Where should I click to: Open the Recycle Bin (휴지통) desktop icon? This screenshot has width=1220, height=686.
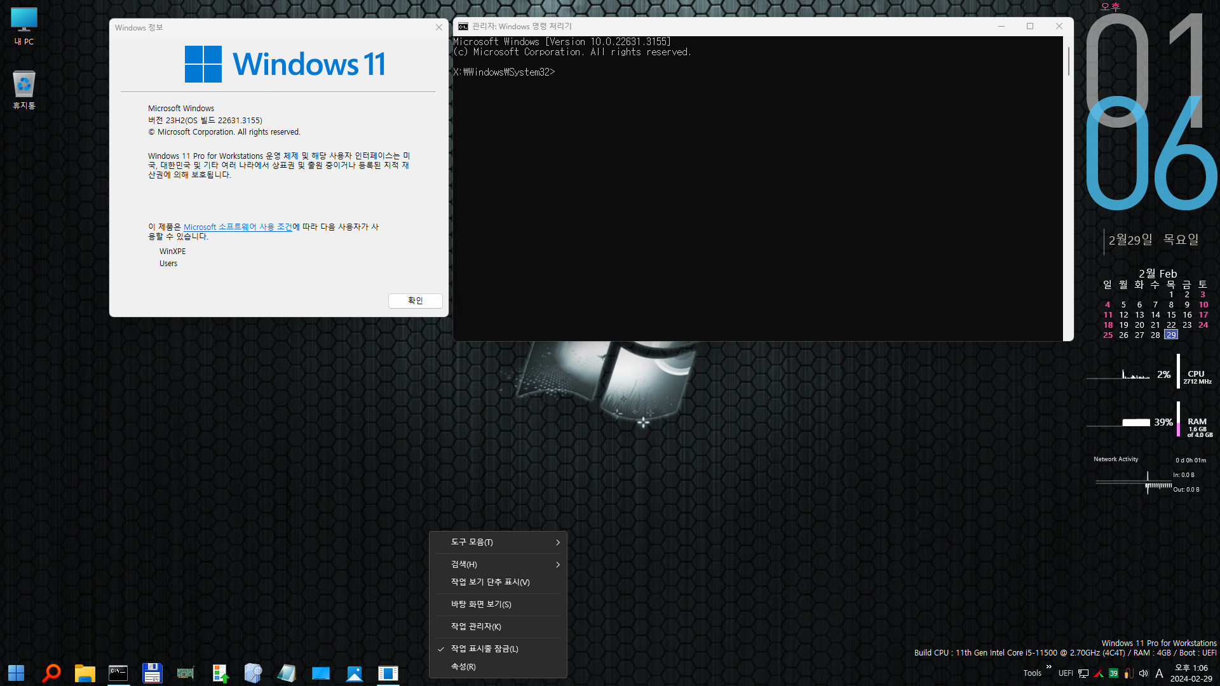(x=24, y=90)
